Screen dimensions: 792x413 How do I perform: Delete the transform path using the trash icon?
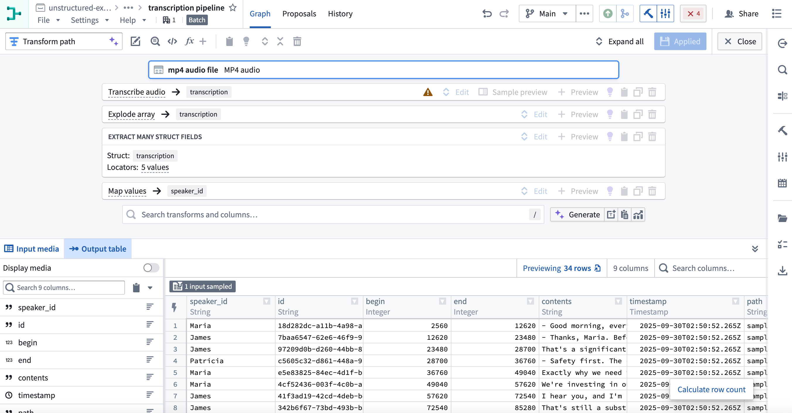pyautogui.click(x=297, y=41)
